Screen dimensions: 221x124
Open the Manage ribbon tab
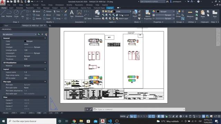pos(46,8)
